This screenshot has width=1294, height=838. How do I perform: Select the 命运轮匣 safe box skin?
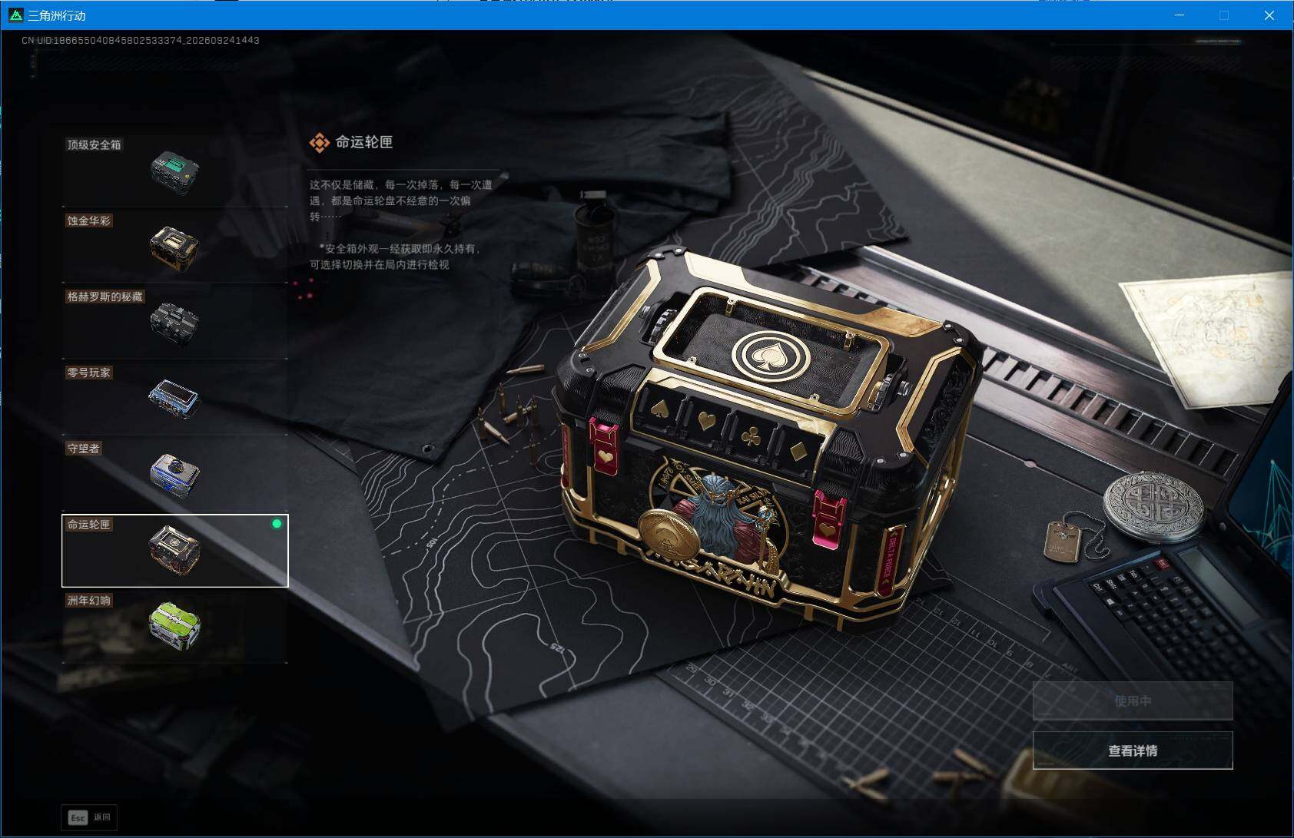click(175, 551)
